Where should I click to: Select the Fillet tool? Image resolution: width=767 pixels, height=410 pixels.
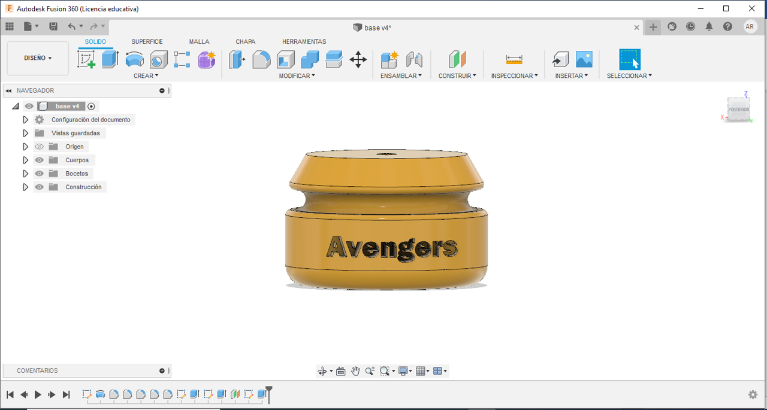[x=261, y=59]
